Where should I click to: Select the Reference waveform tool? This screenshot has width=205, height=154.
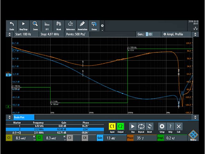pos(70,25)
